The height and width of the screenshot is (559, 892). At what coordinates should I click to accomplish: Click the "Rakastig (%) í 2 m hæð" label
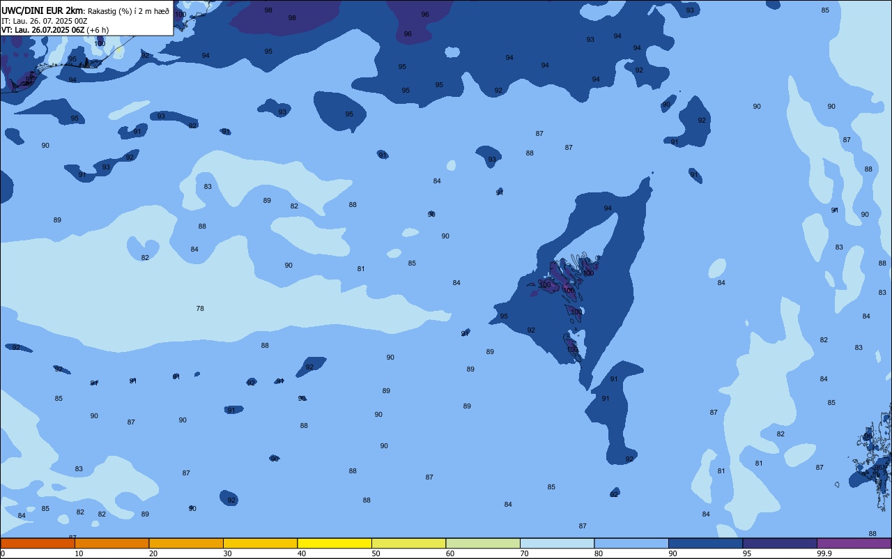point(128,11)
